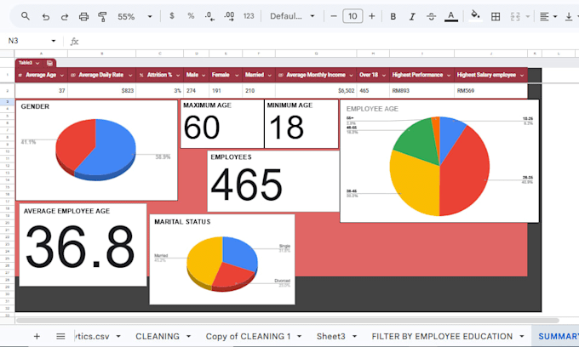Toggle italic formatting

click(412, 17)
